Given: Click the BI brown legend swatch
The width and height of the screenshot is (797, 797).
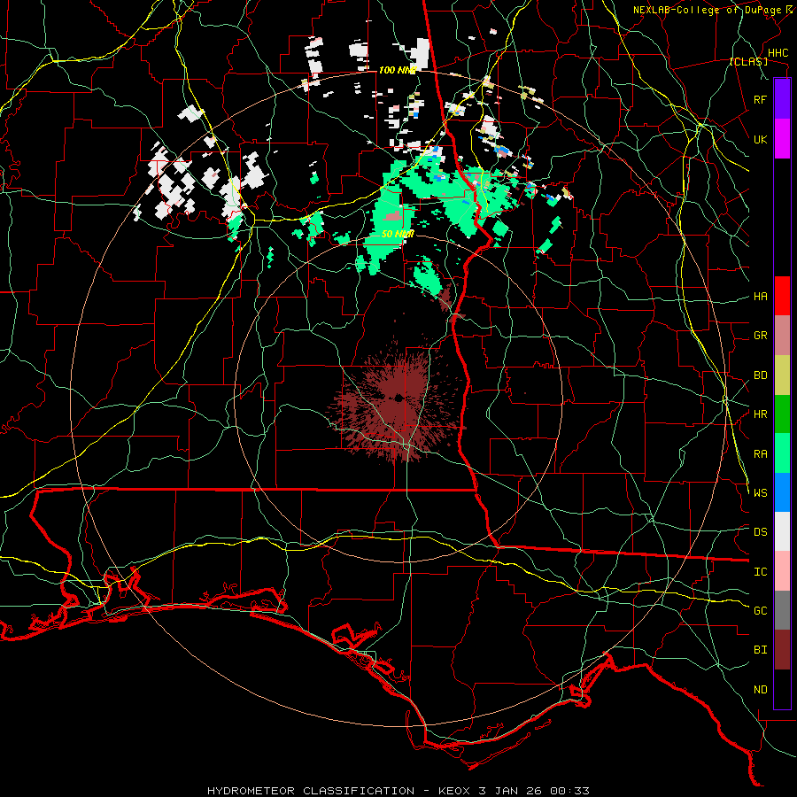Looking at the screenshot, I should [782, 650].
